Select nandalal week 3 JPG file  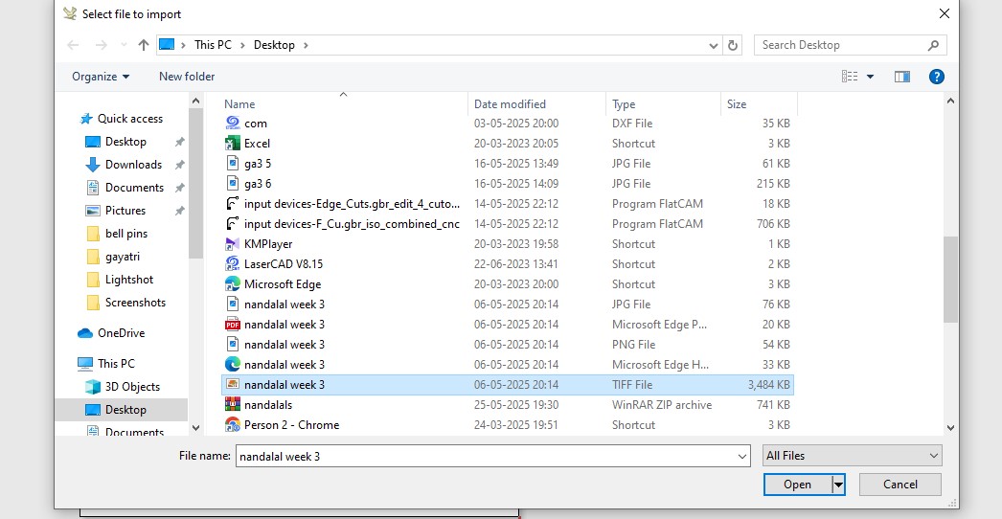coord(508,305)
